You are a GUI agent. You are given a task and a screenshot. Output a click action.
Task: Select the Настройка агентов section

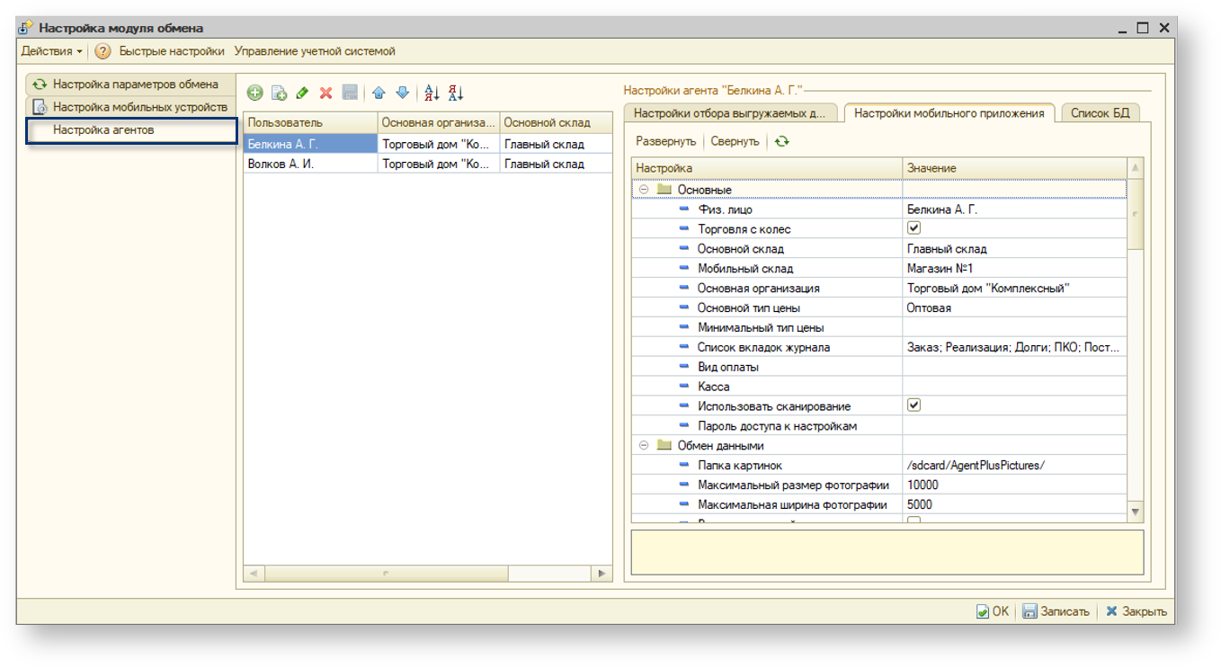click(x=131, y=130)
